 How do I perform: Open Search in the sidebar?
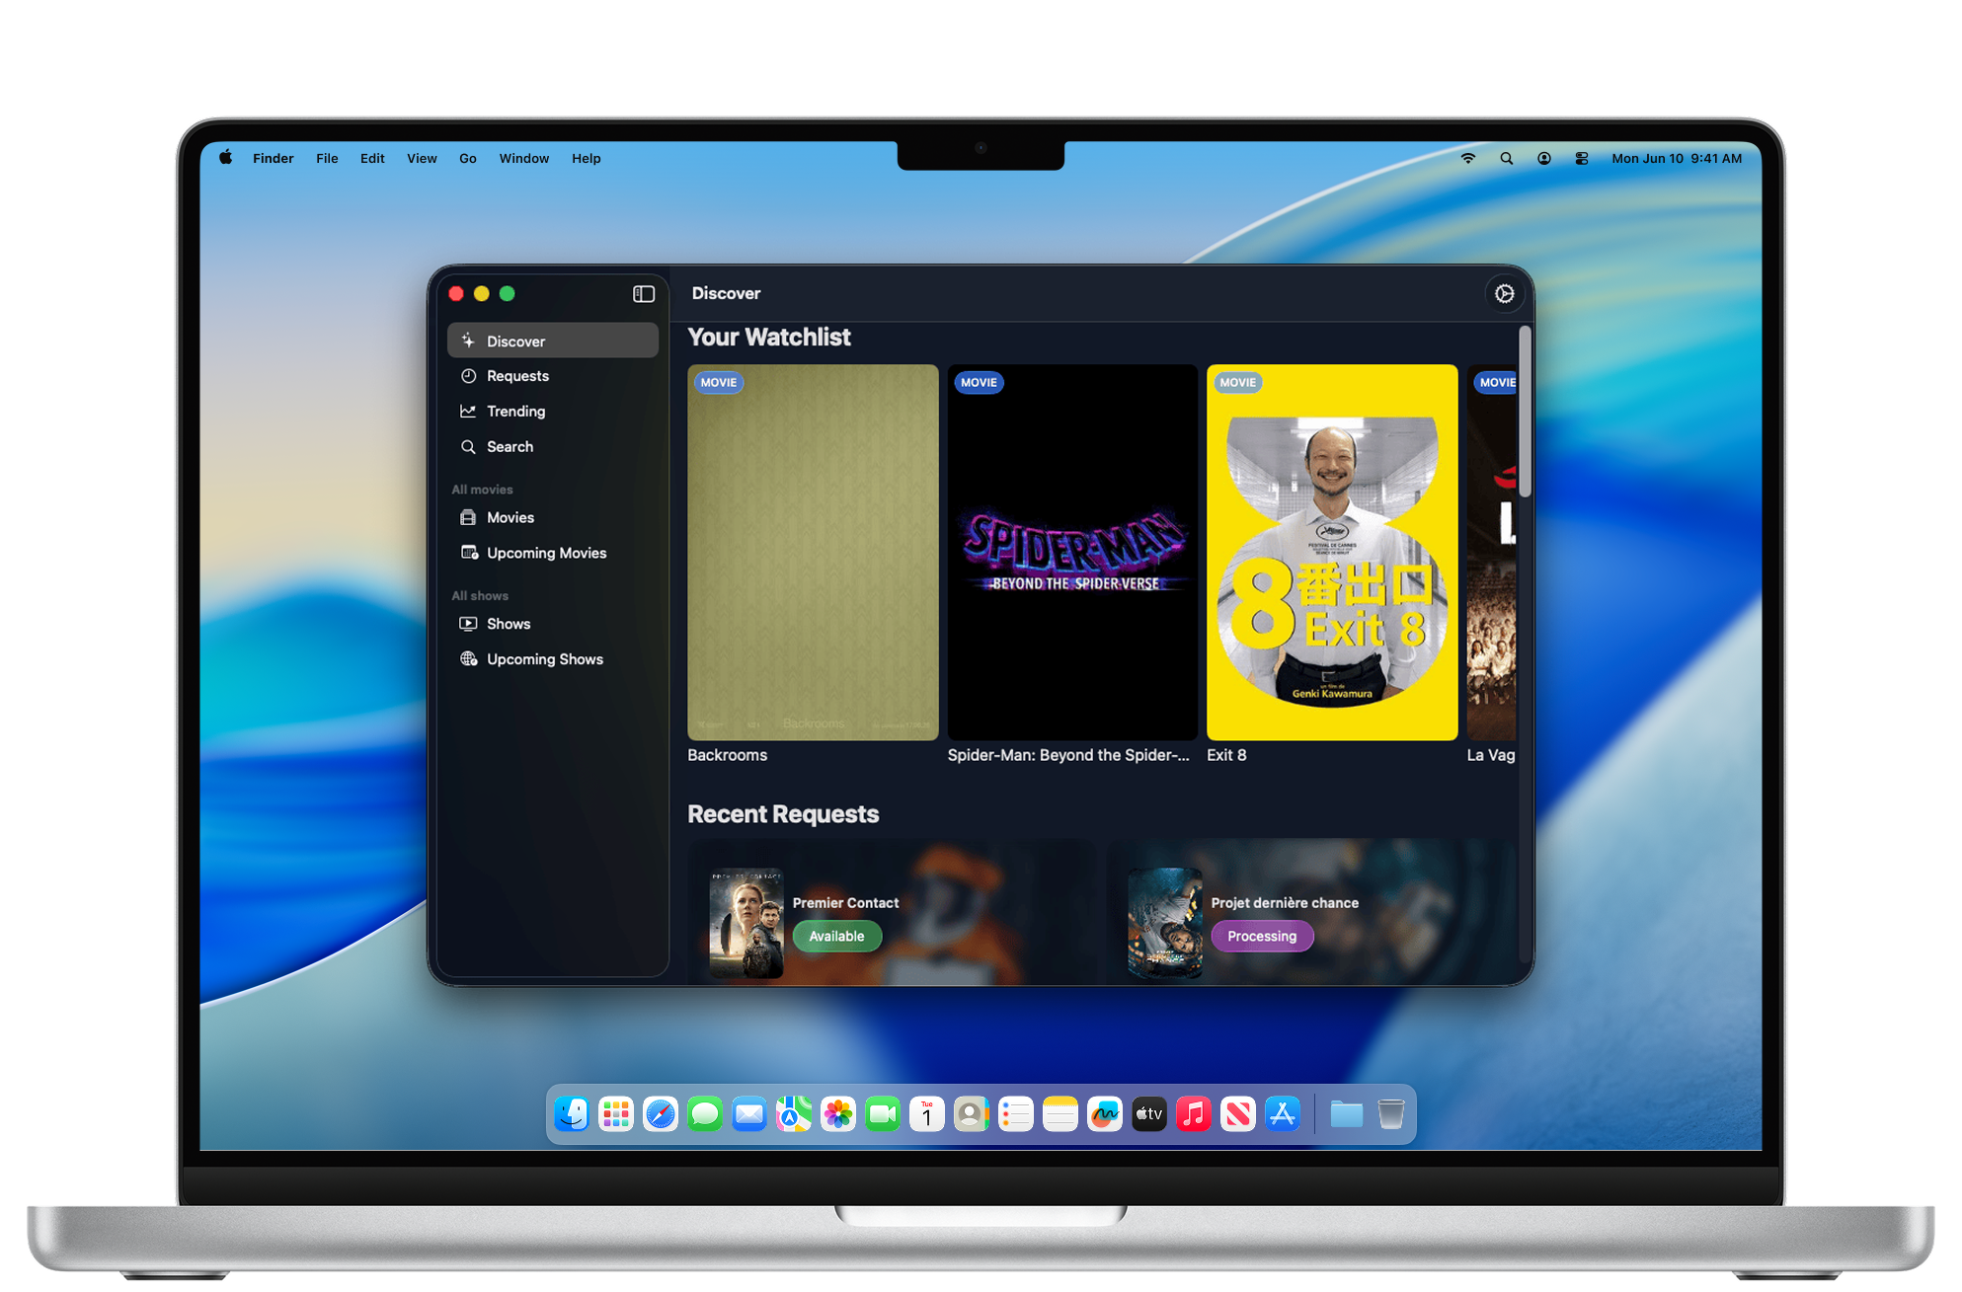coord(510,447)
